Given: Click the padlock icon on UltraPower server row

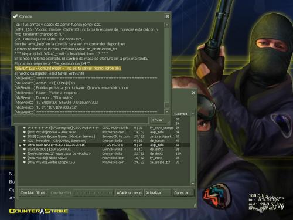Looking at the screenshot, I should (20, 145).
